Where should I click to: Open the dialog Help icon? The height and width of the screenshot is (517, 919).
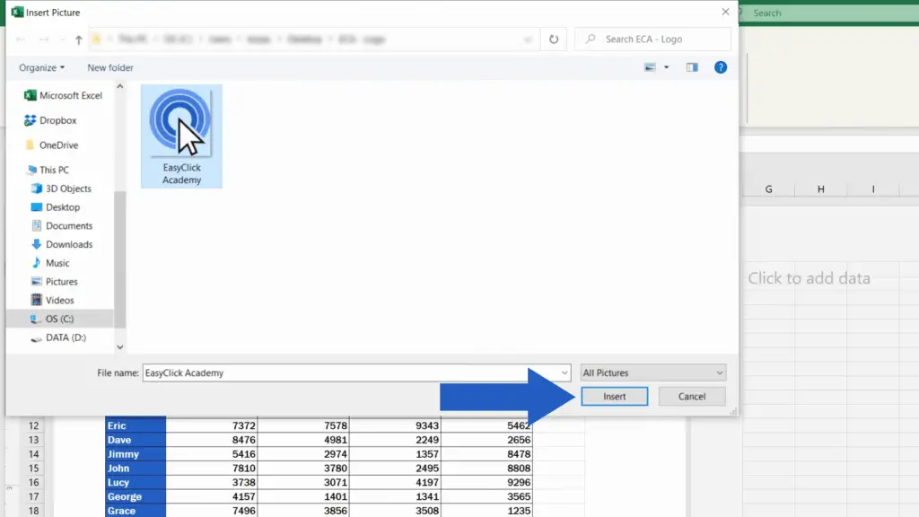click(x=721, y=67)
